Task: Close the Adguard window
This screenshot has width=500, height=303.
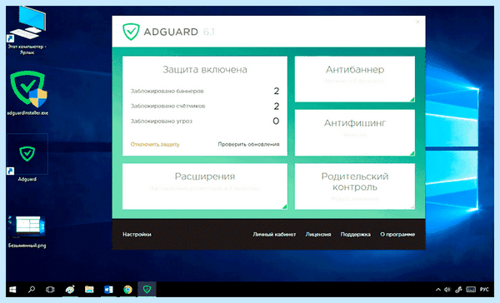Action: click(417, 22)
